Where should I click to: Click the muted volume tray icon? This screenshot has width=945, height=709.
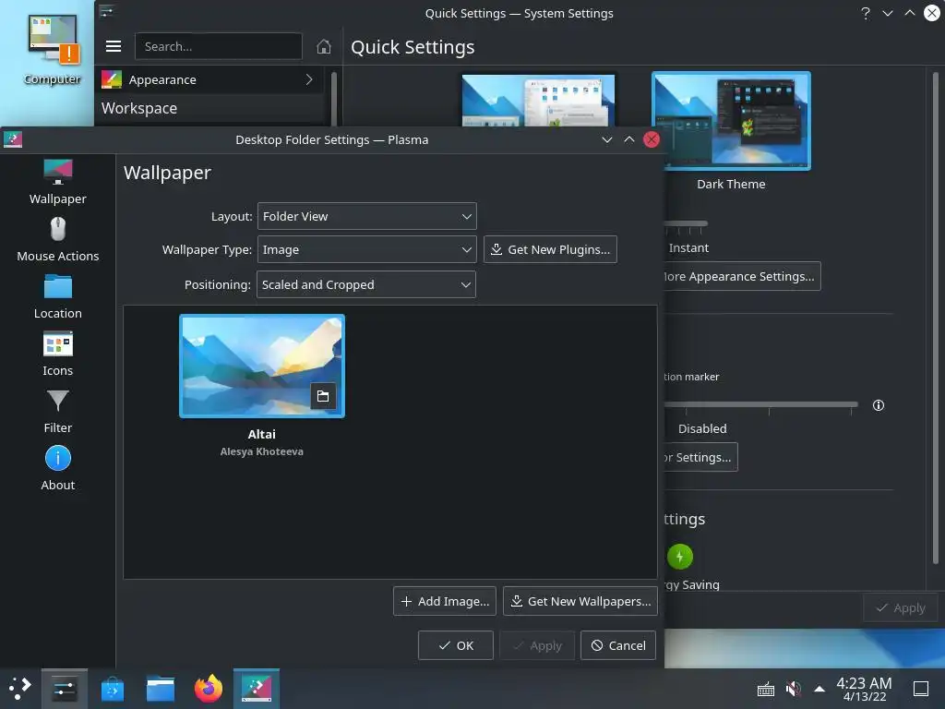(x=793, y=689)
